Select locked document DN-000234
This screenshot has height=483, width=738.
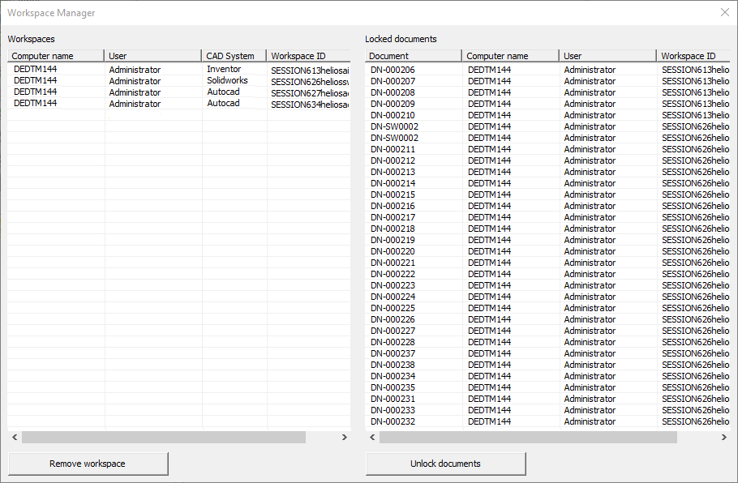tap(548, 376)
